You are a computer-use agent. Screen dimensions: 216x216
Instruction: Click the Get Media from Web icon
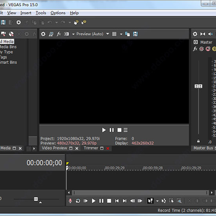coord(11,34)
